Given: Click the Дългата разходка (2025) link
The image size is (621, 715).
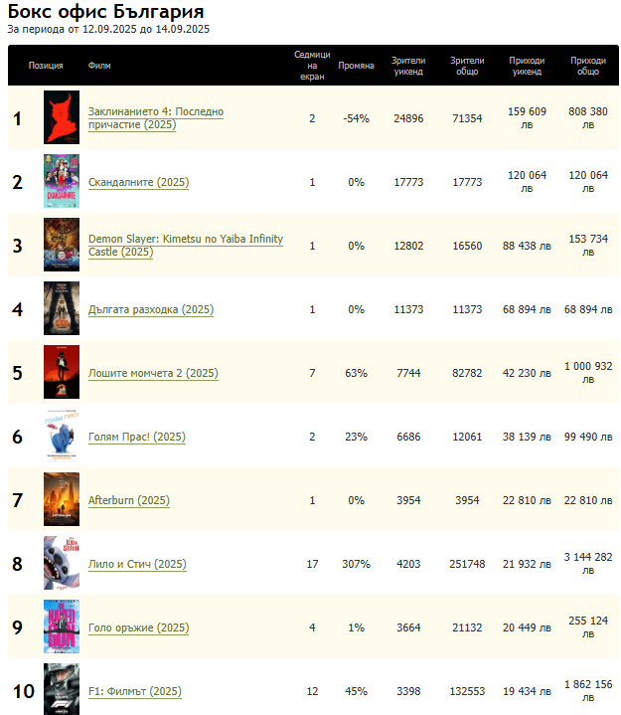Looking at the screenshot, I should (x=150, y=310).
